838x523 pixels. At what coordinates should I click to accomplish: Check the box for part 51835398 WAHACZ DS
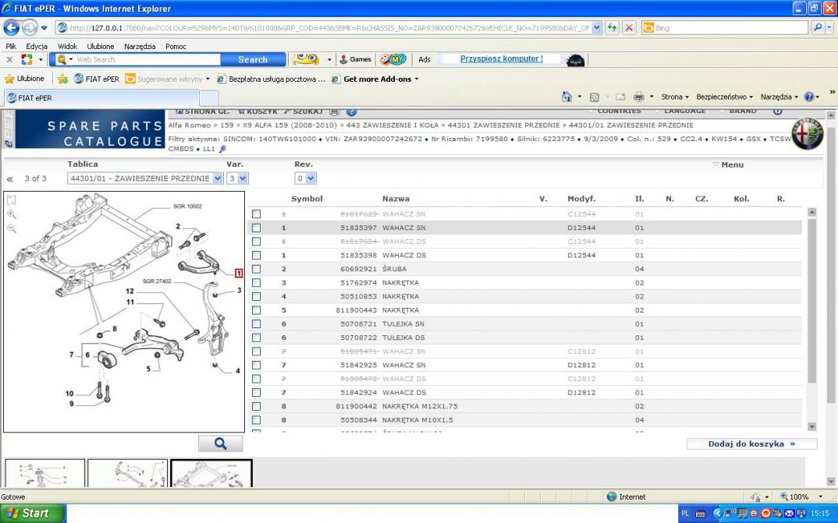257,256
